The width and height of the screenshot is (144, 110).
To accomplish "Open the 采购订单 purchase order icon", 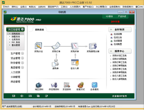I will [56, 46].
